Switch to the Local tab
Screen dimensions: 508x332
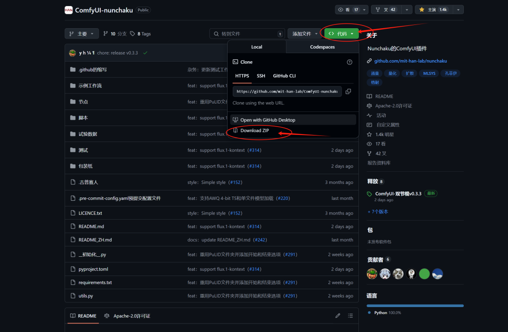257,47
